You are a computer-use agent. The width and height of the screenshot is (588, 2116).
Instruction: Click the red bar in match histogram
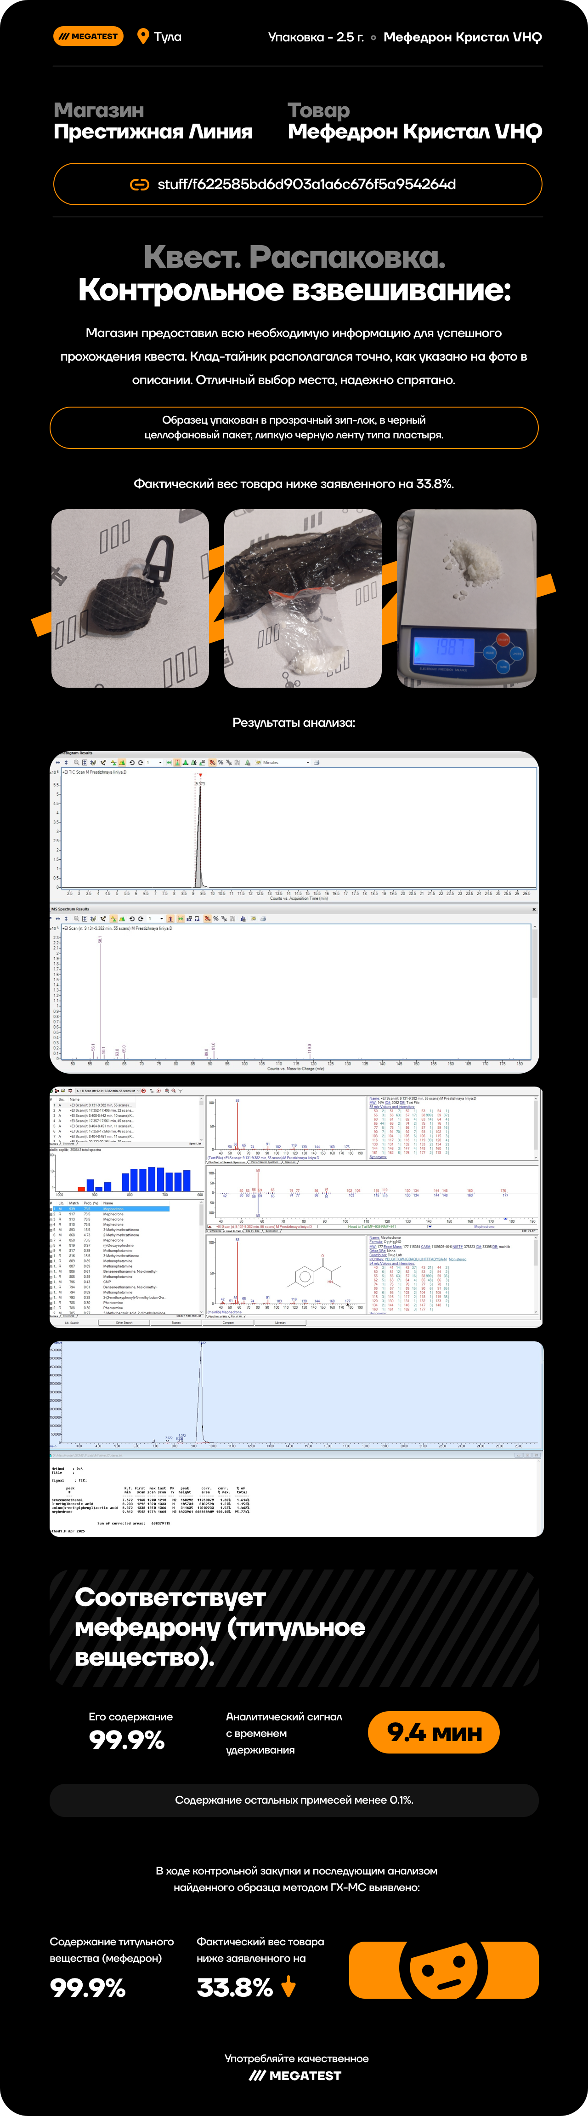click(x=81, y=1188)
